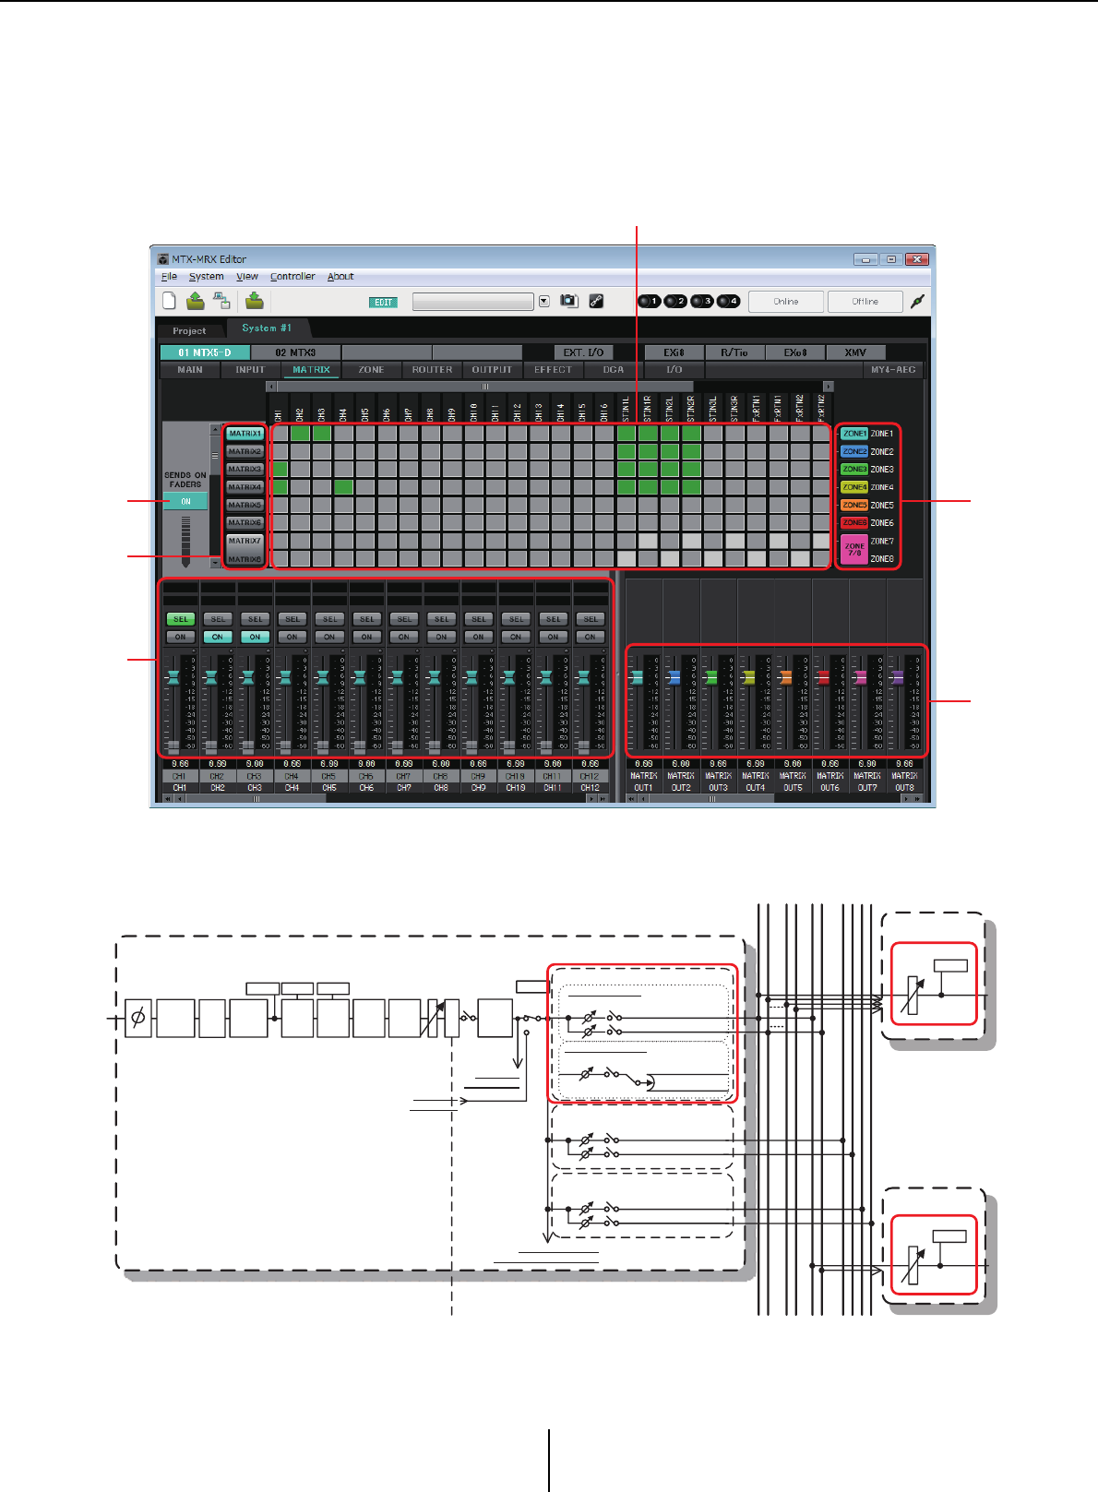The image size is (1098, 1492).
Task: Click the Save icon in toolbar
Action: tap(255, 301)
